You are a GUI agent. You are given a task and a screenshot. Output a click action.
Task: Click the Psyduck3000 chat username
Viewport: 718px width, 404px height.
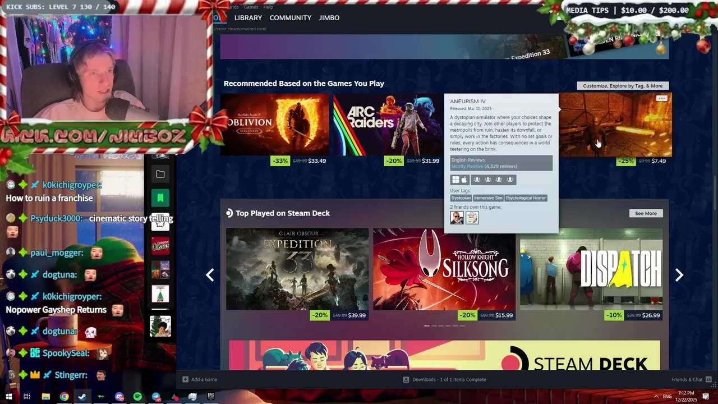57,218
